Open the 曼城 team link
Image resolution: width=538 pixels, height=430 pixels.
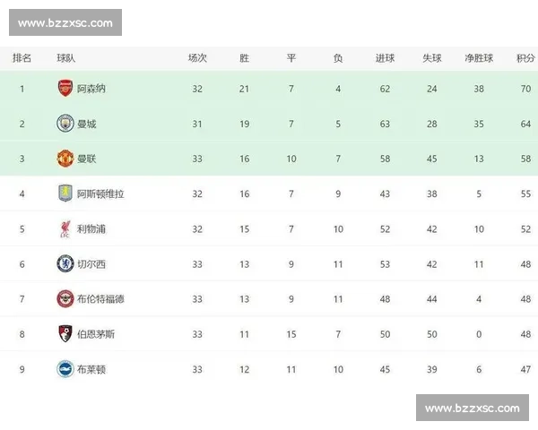tap(87, 124)
